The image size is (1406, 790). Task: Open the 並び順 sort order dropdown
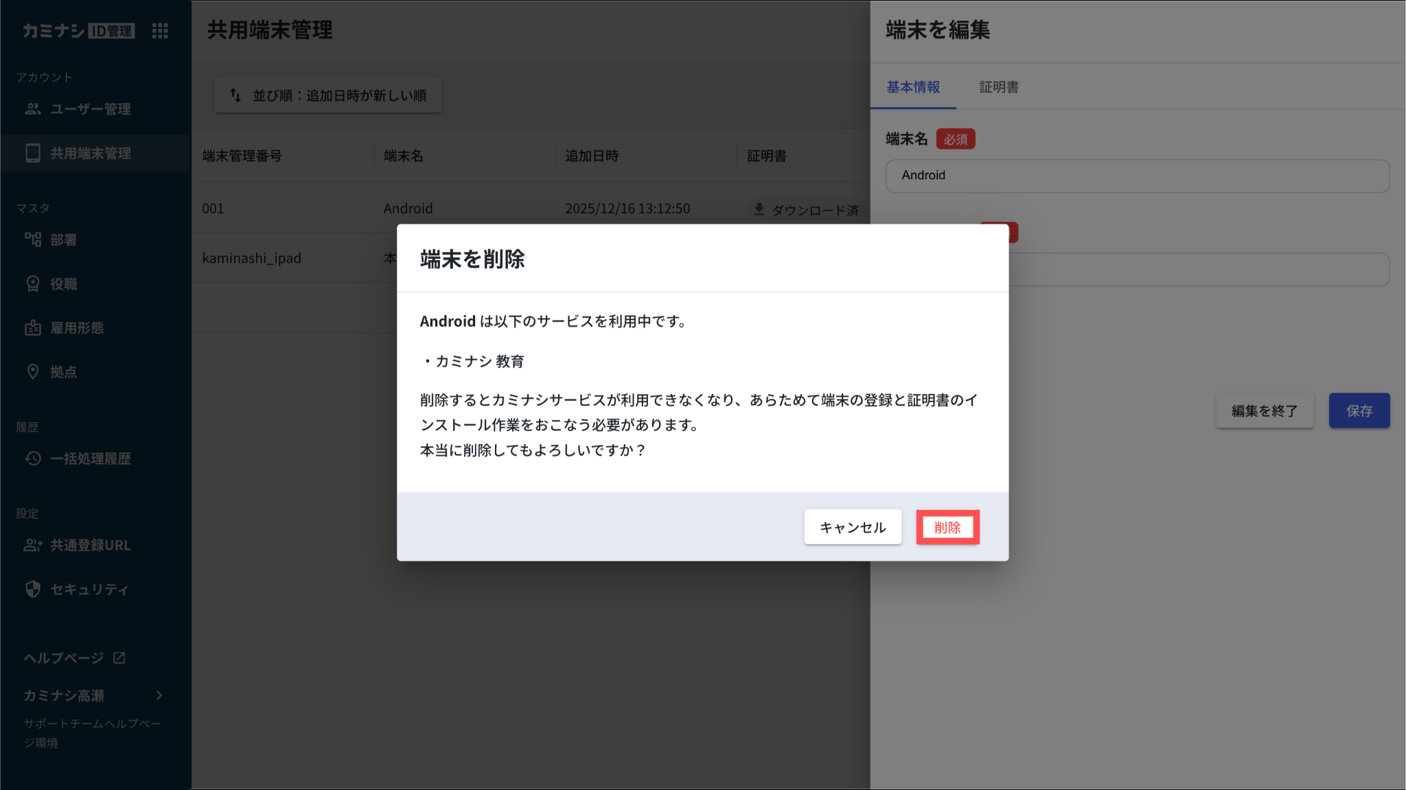coord(328,95)
